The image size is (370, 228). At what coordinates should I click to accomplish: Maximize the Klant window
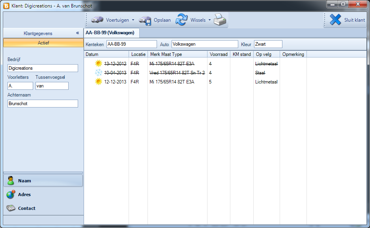[x=343, y=4]
